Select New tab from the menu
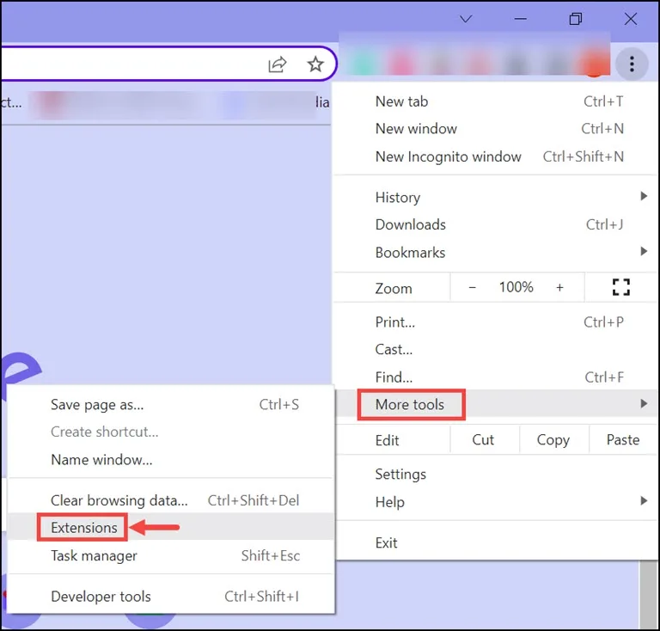The image size is (660, 631). 496,101
